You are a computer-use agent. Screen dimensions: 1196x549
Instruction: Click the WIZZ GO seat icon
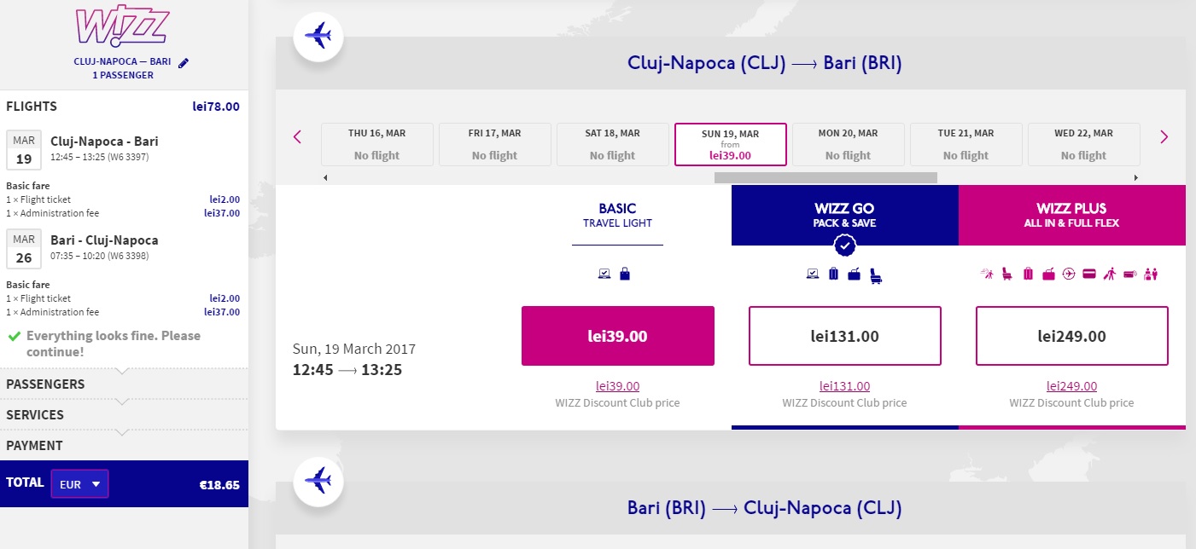point(876,274)
